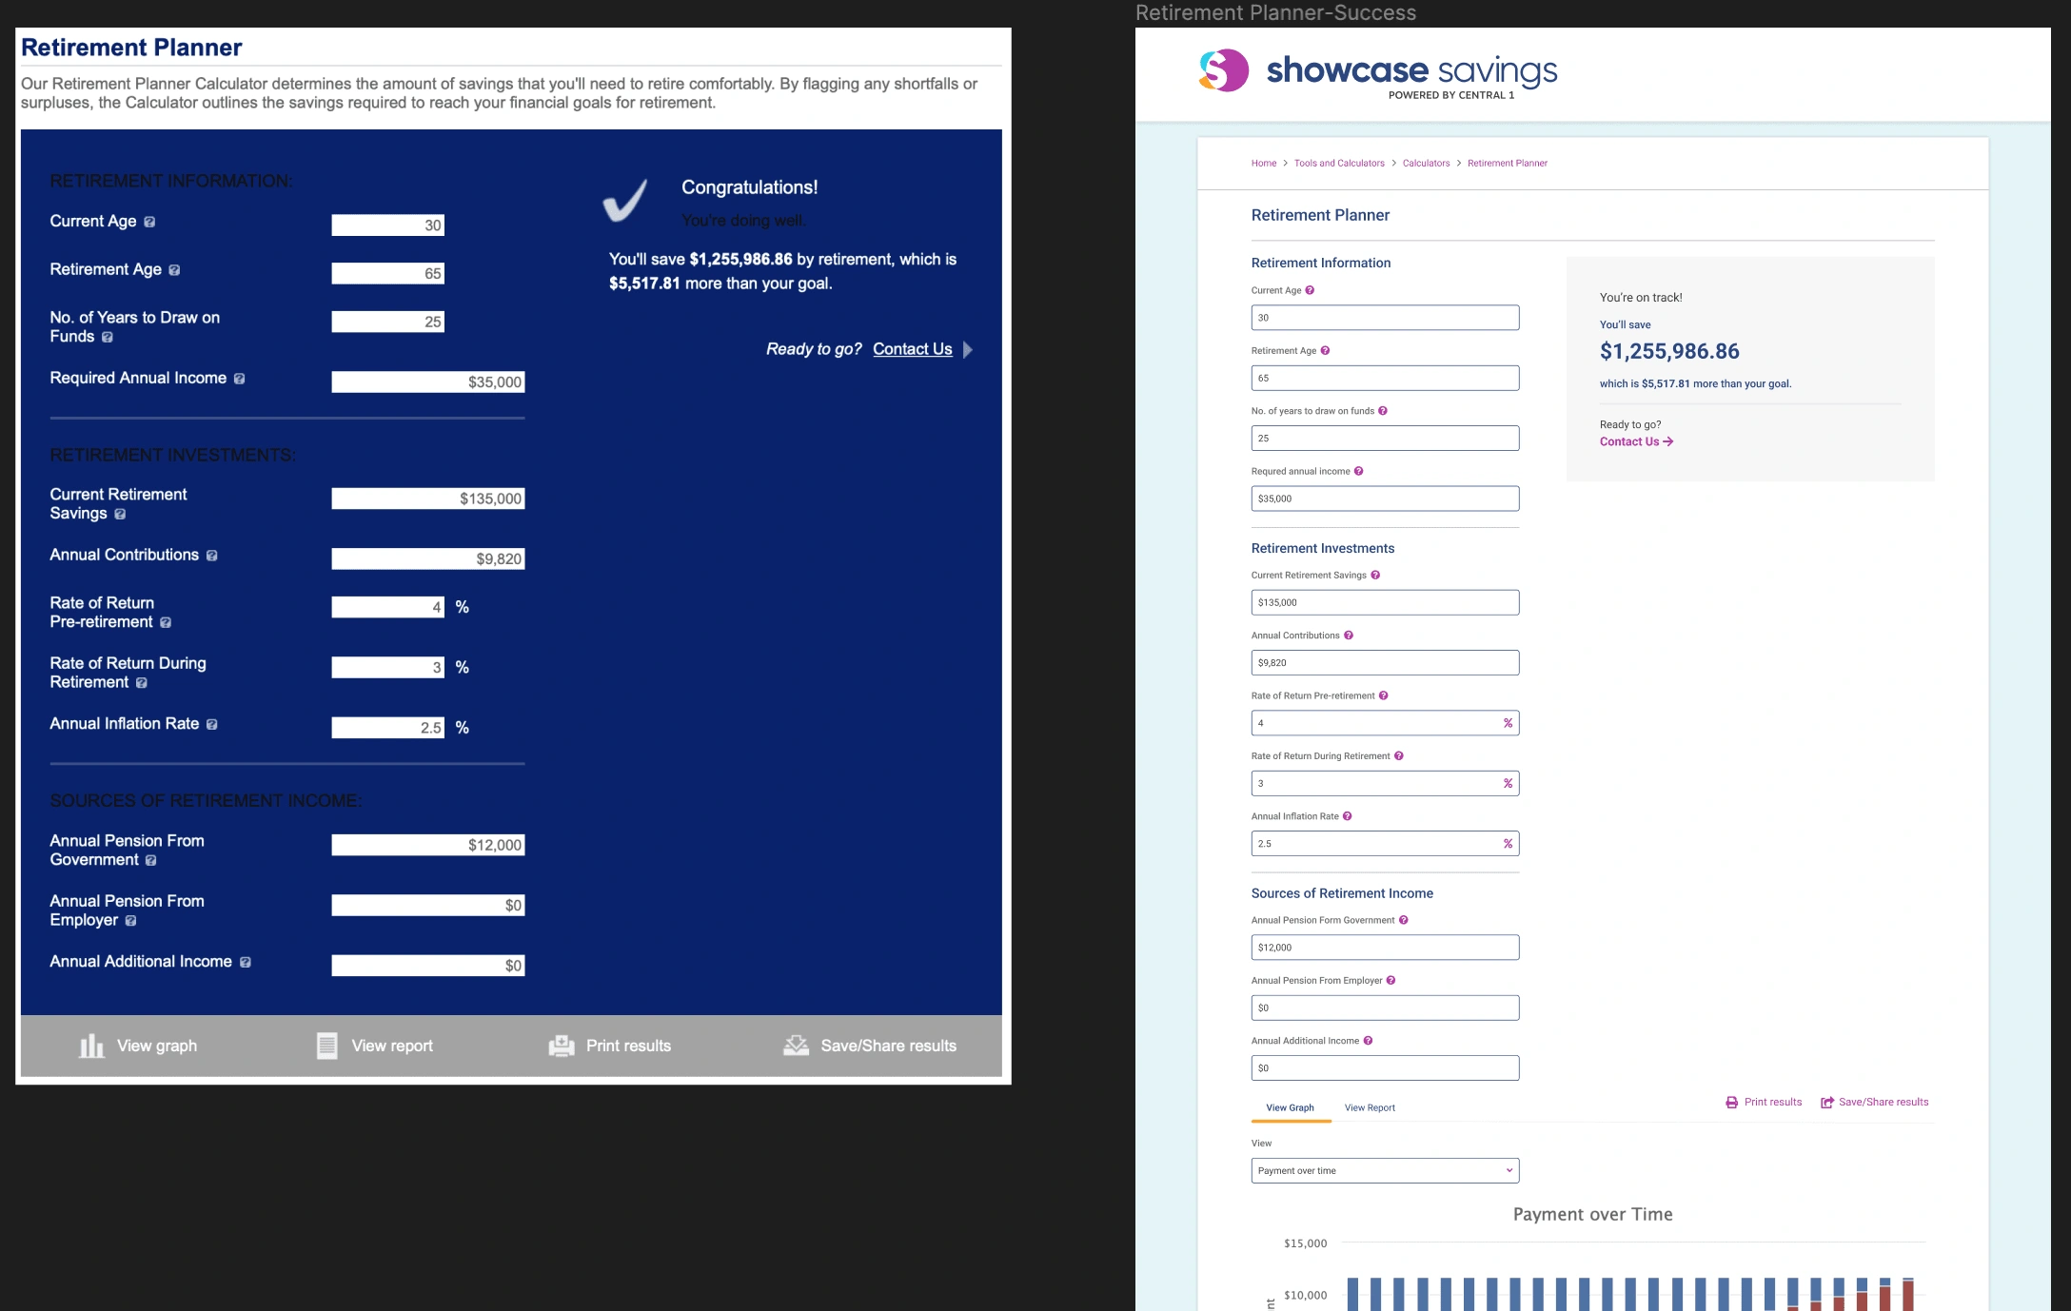Click the arrow icon after Contact Us in left planner
This screenshot has width=2071, height=1311.
(968, 349)
